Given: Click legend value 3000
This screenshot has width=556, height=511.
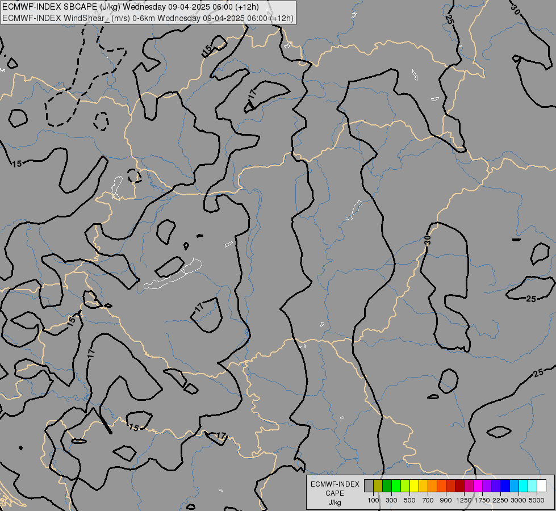Looking at the screenshot, I should (x=519, y=500).
